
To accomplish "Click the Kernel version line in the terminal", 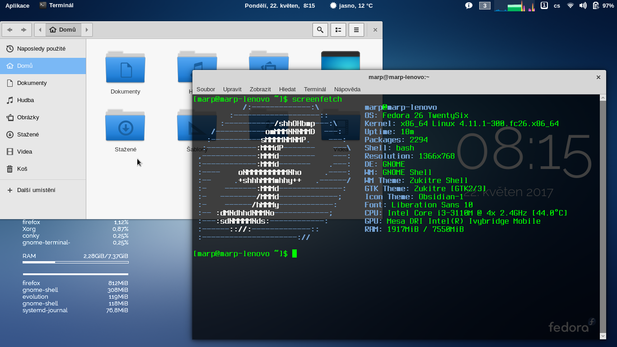I will 462,124.
